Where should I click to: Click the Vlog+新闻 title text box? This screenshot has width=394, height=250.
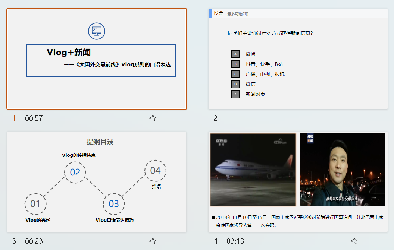tap(101, 60)
